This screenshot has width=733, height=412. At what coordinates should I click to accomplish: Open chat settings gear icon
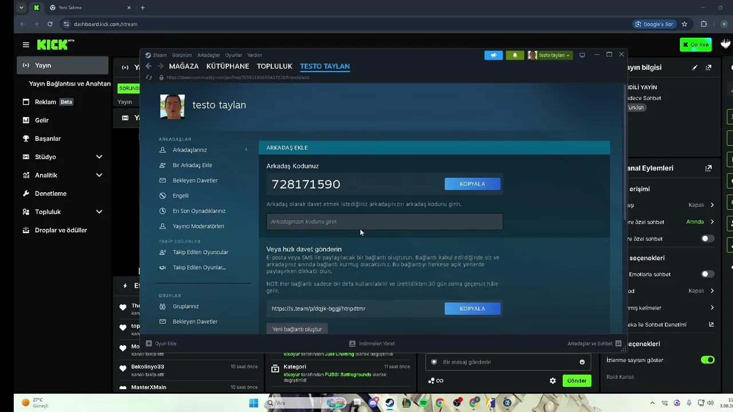coord(553,381)
